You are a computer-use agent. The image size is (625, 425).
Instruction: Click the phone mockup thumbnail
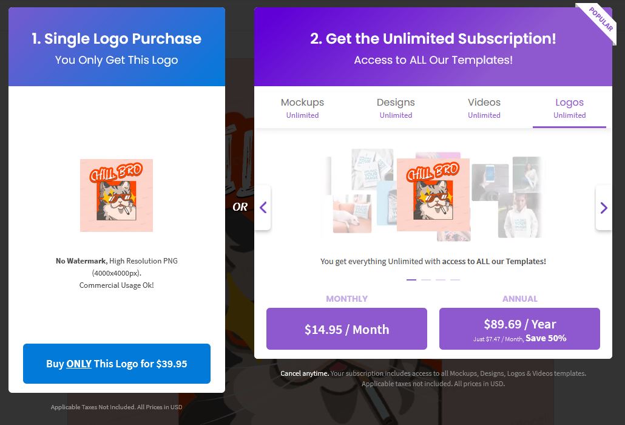click(490, 182)
